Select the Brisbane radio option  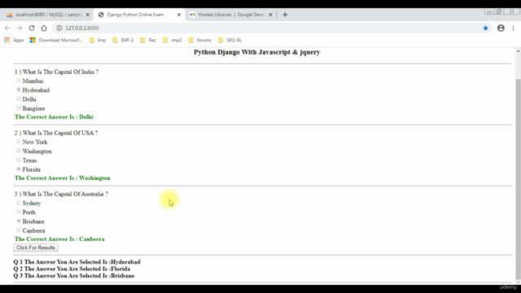[19, 221]
